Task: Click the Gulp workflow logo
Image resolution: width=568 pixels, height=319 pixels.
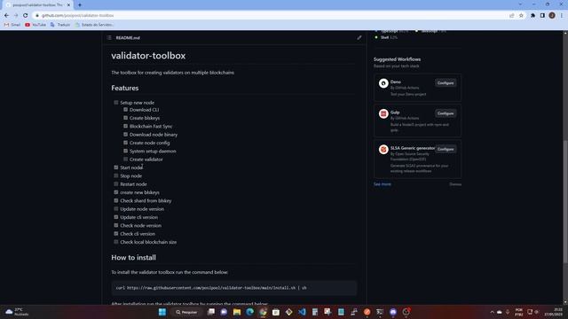Action: pos(383,113)
